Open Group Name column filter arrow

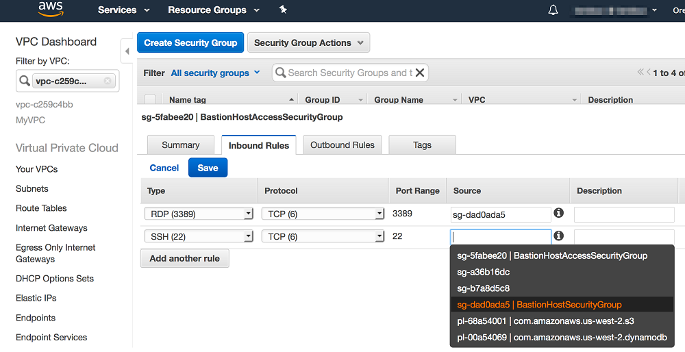coord(455,100)
